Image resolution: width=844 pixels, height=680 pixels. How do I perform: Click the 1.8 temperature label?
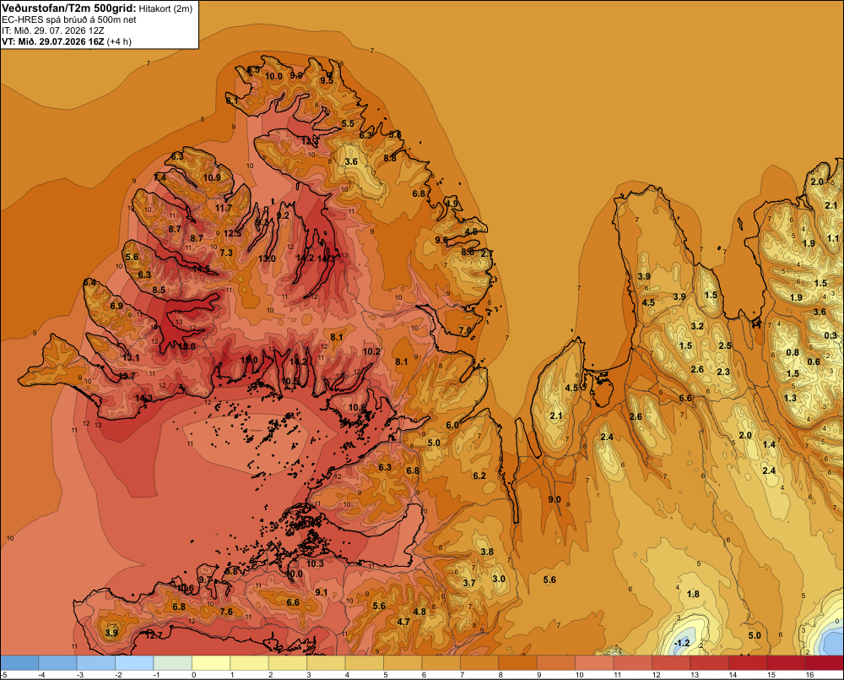[x=693, y=594]
